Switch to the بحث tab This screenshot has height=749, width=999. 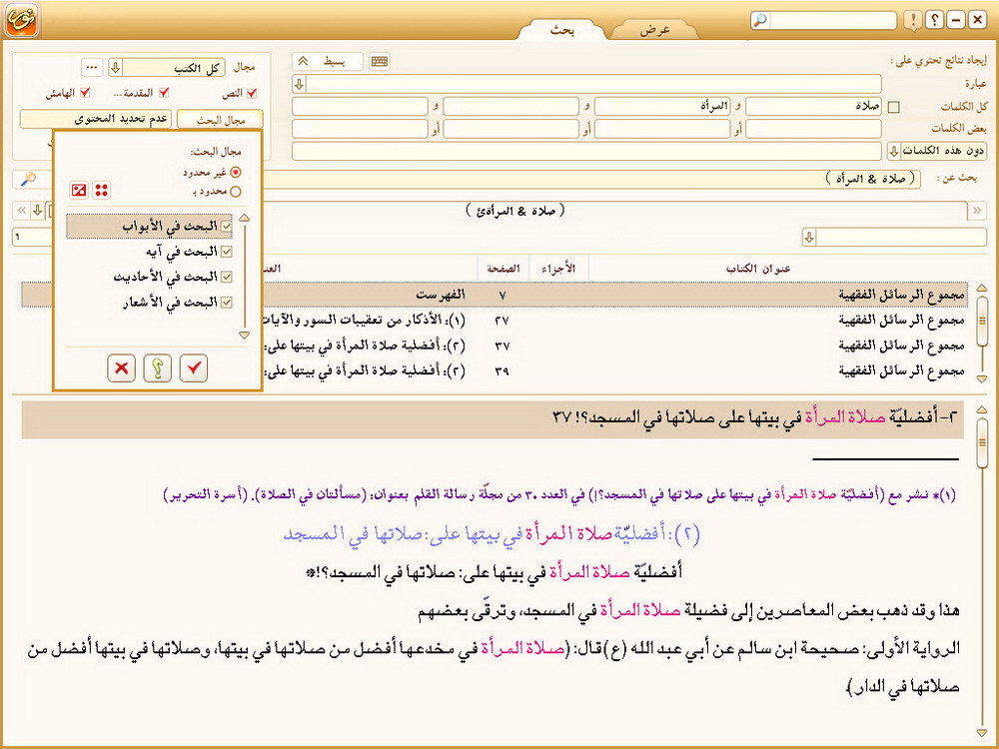click(561, 30)
